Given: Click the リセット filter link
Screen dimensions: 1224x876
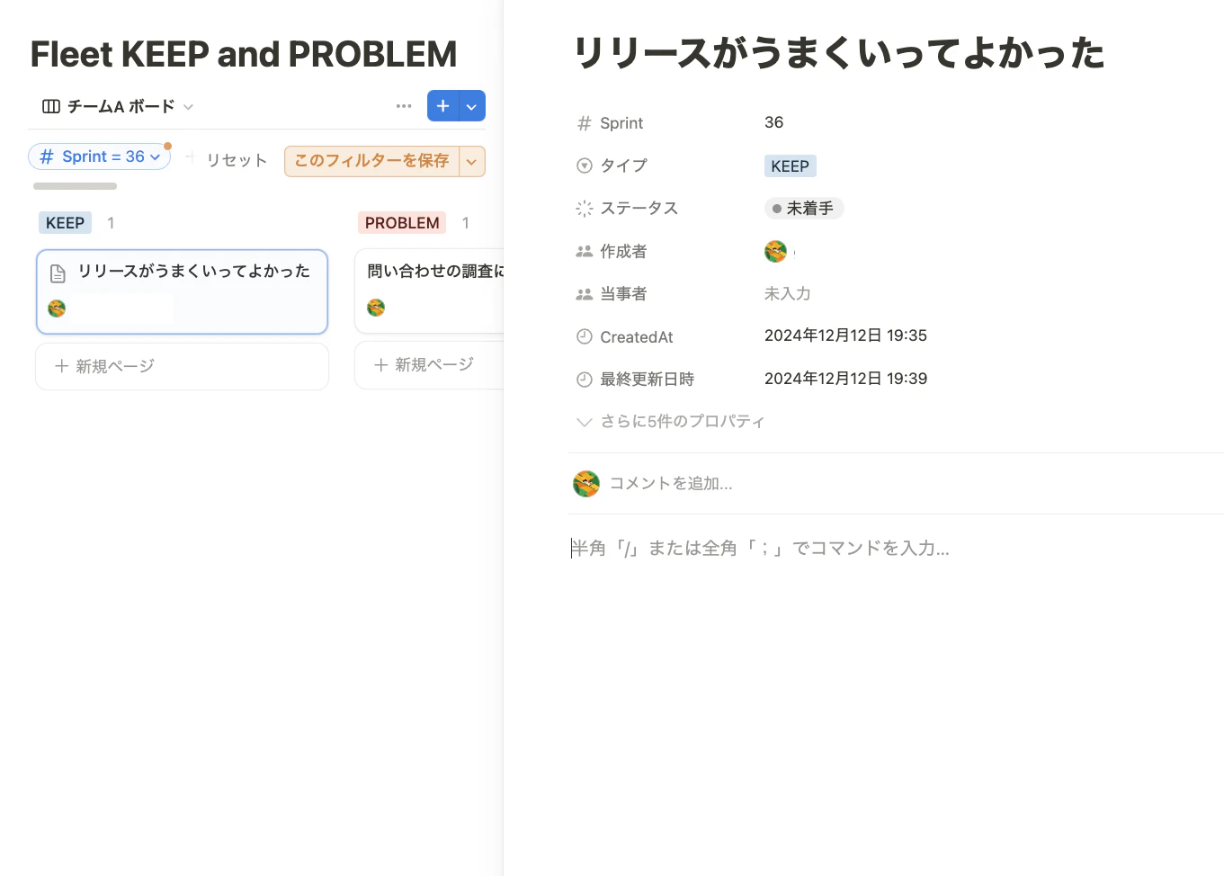Looking at the screenshot, I should point(236,159).
